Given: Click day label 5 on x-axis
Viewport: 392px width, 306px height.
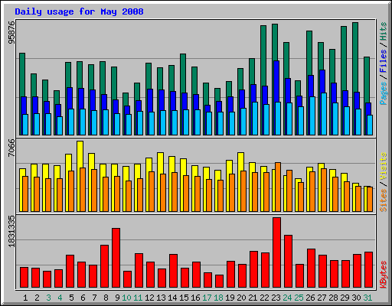Looking at the screenshot, I should tap(71, 298).
